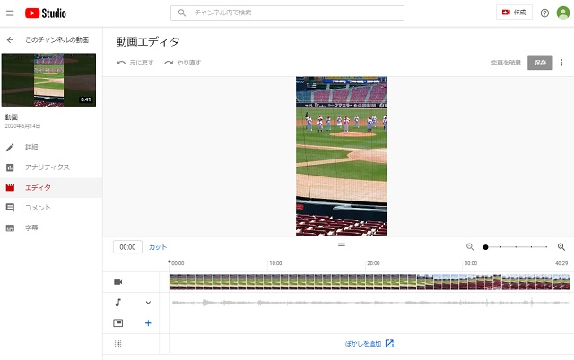Open the three-dot more options menu

point(561,63)
